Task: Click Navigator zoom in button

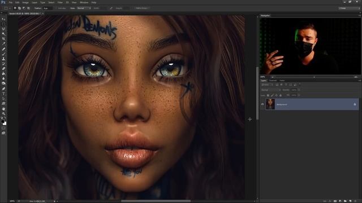Action: [356, 77]
